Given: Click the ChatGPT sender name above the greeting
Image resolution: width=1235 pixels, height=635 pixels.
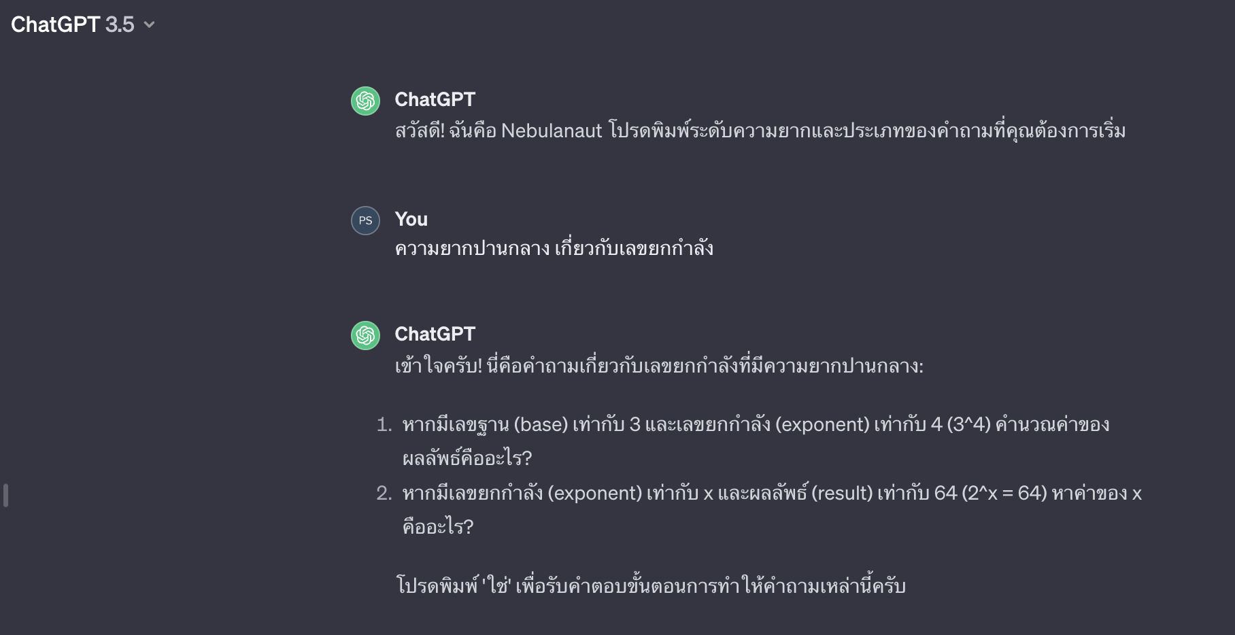Looking at the screenshot, I should click(x=435, y=99).
